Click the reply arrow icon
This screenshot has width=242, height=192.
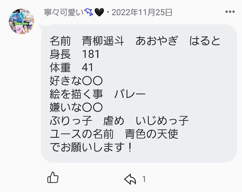pyautogui.click(x=130, y=179)
